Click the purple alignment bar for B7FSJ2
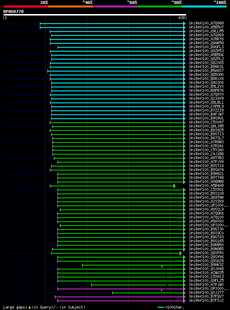This screenshot has width=230, height=310. [120, 301]
